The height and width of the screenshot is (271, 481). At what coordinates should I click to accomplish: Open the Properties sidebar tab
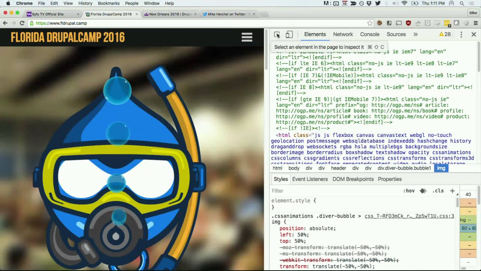(390, 179)
